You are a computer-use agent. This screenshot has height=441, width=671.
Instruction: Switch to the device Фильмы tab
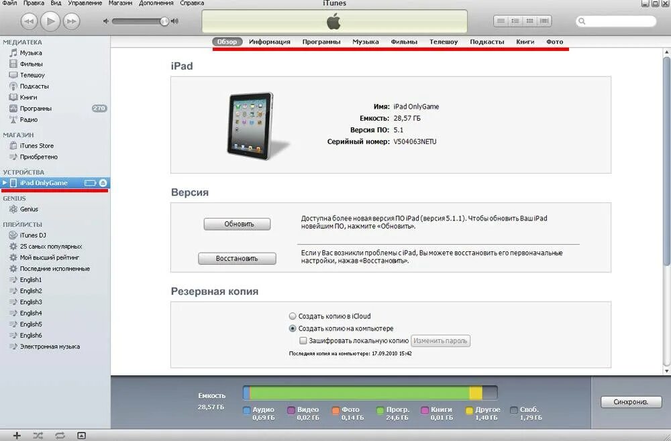pyautogui.click(x=404, y=42)
